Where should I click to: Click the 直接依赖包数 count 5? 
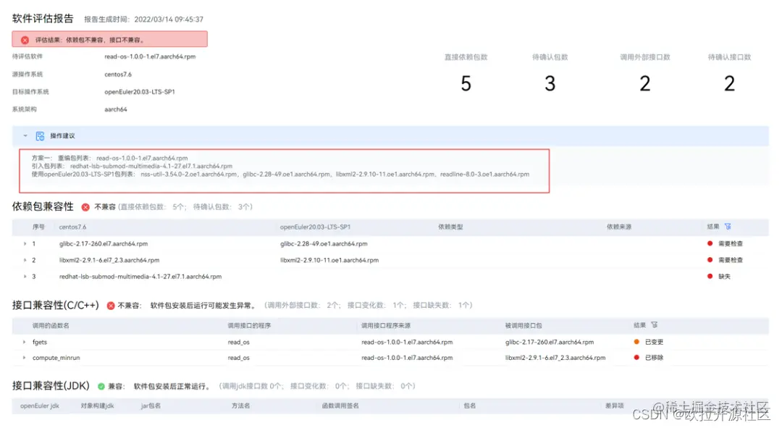tap(466, 84)
